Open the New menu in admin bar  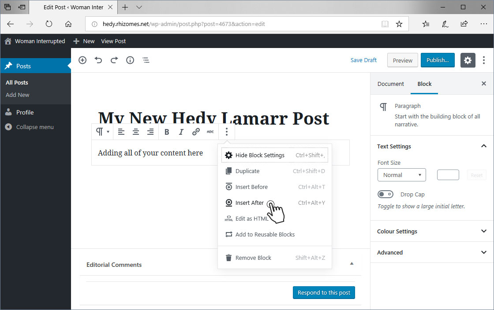tap(84, 41)
